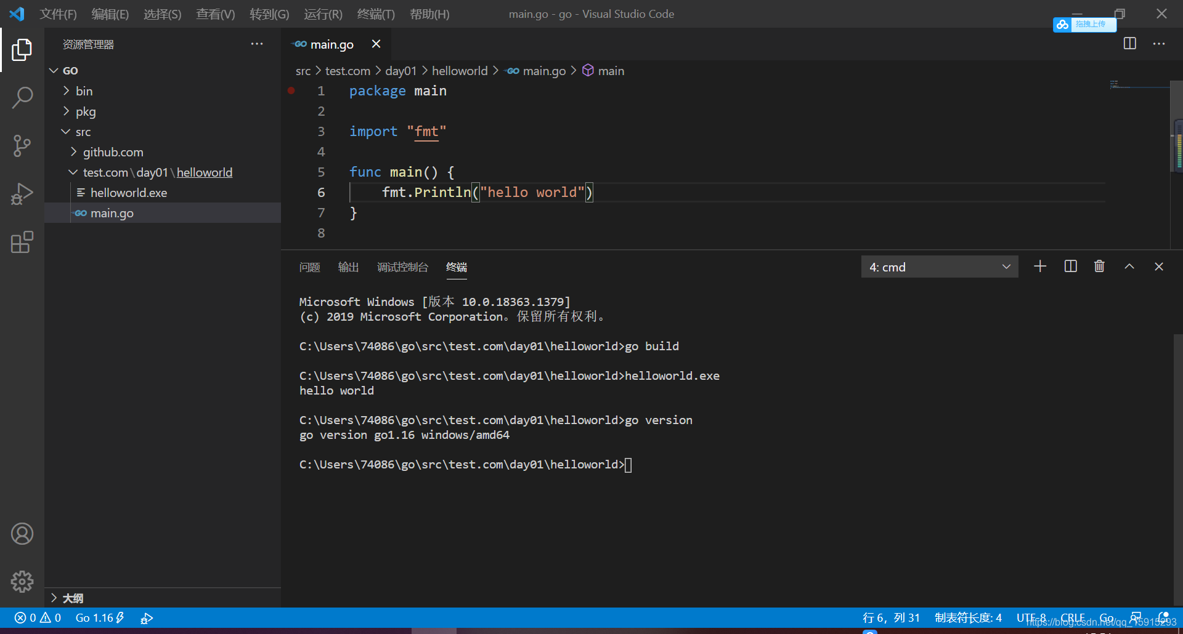The image size is (1183, 634).
Task: Open editor more actions ellipsis
Action: 1159,44
